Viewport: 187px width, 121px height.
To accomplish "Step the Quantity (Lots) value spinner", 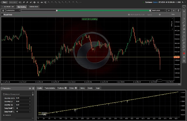I will [30, 98].
